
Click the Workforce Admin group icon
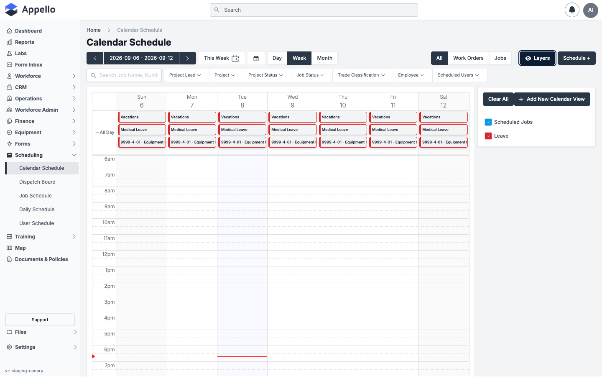(x=9, y=110)
